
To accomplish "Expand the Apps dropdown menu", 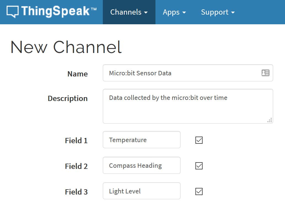I will click(174, 12).
